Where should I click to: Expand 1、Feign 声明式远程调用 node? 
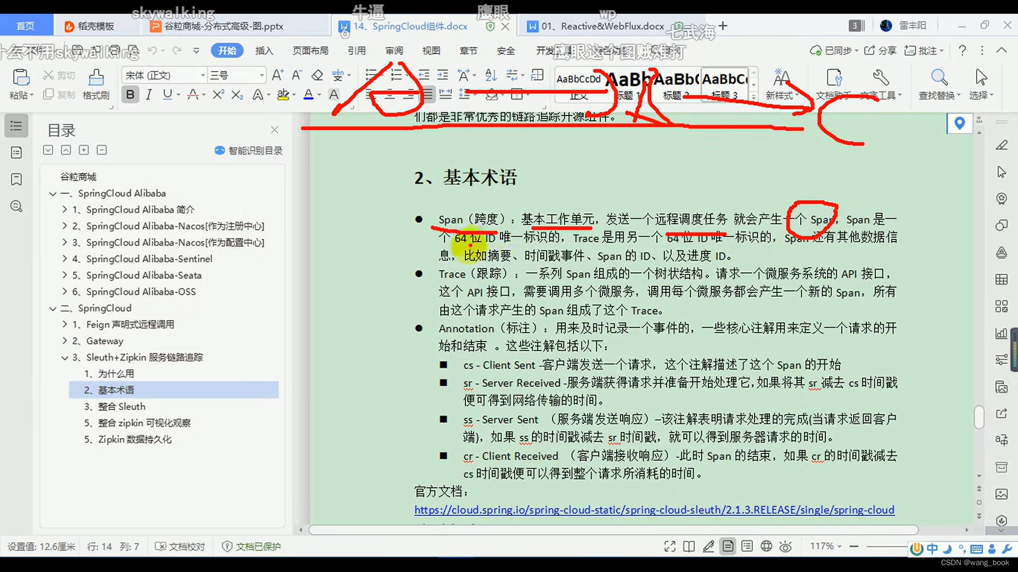click(x=65, y=324)
